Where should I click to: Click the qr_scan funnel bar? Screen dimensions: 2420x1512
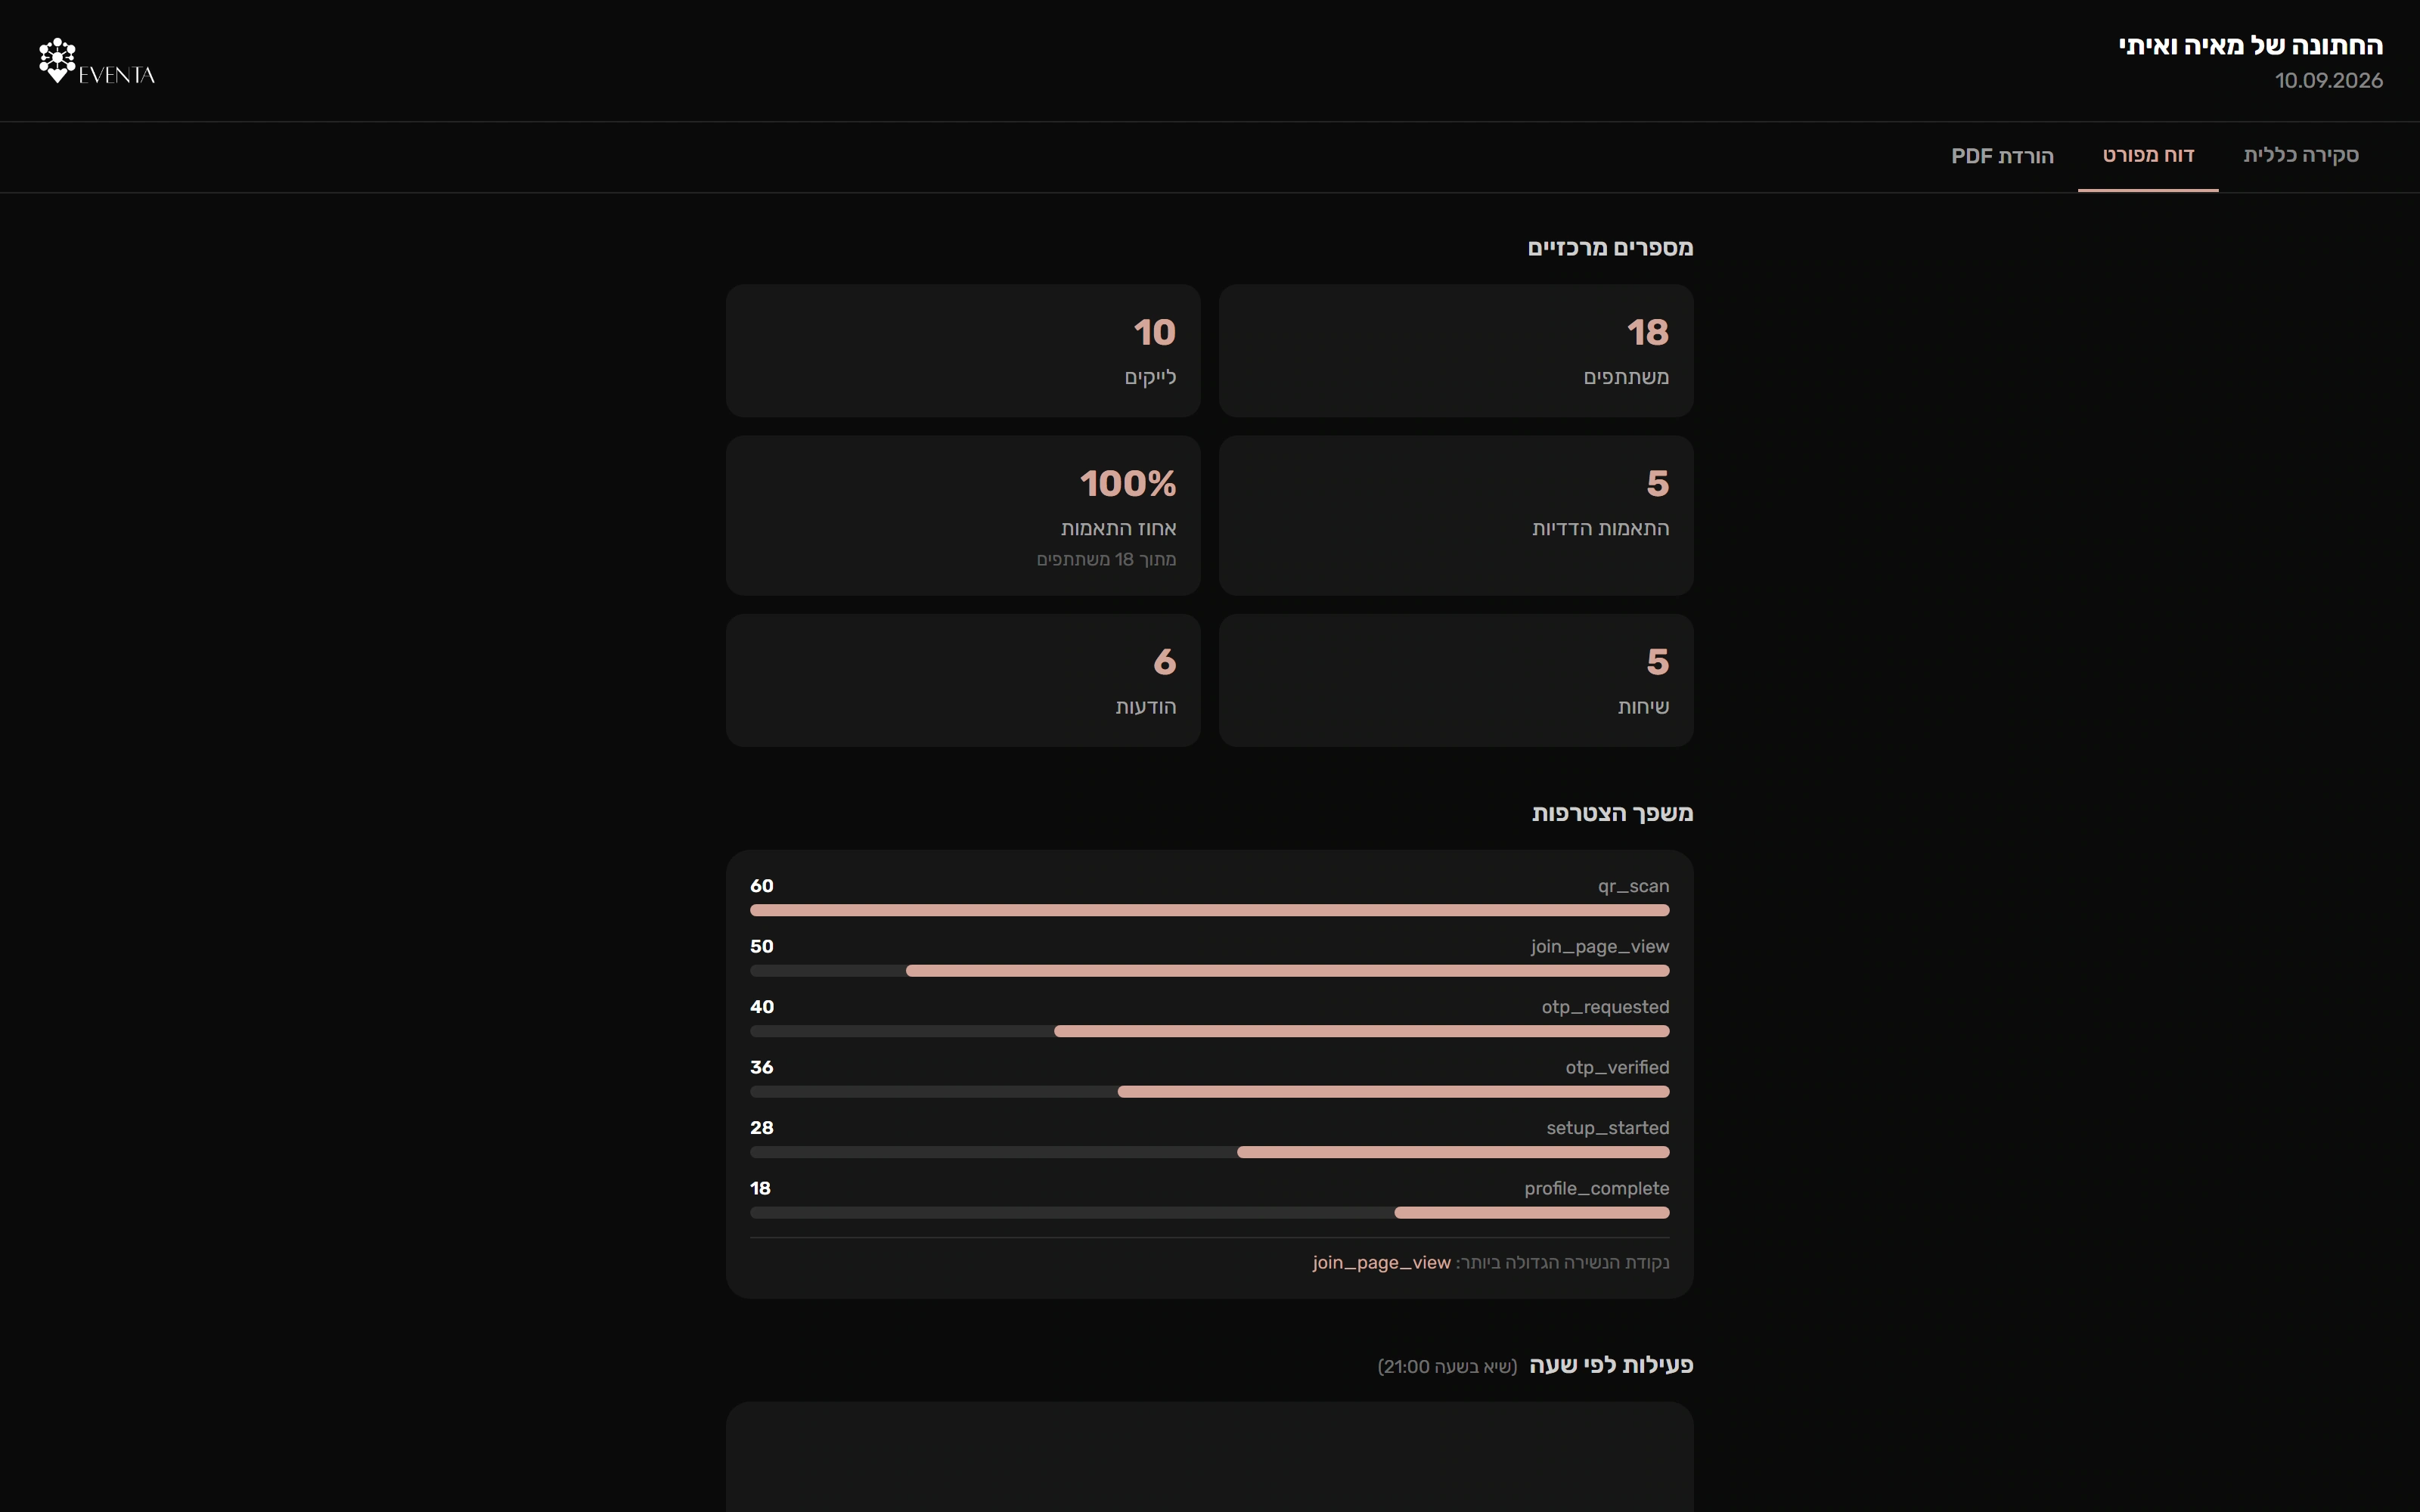coord(1209,910)
